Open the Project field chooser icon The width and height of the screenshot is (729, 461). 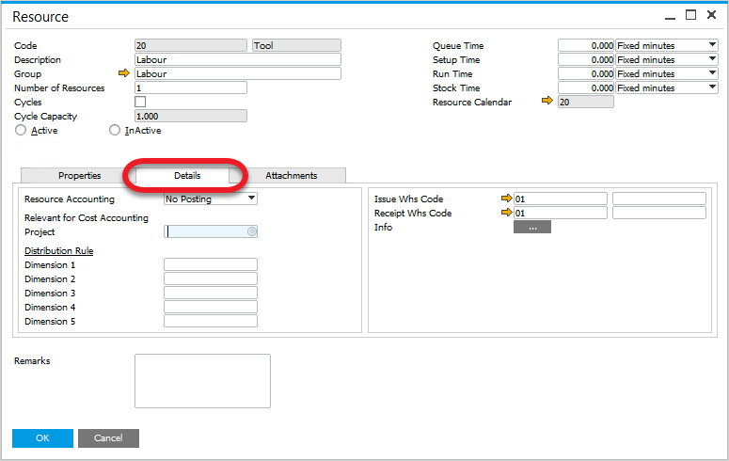click(x=252, y=231)
